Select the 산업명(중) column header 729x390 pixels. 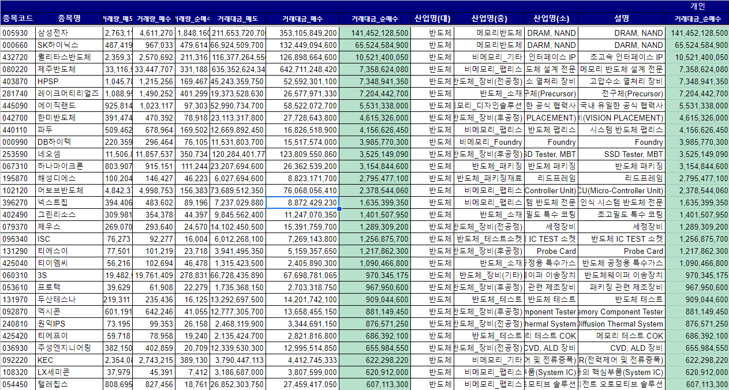point(489,18)
